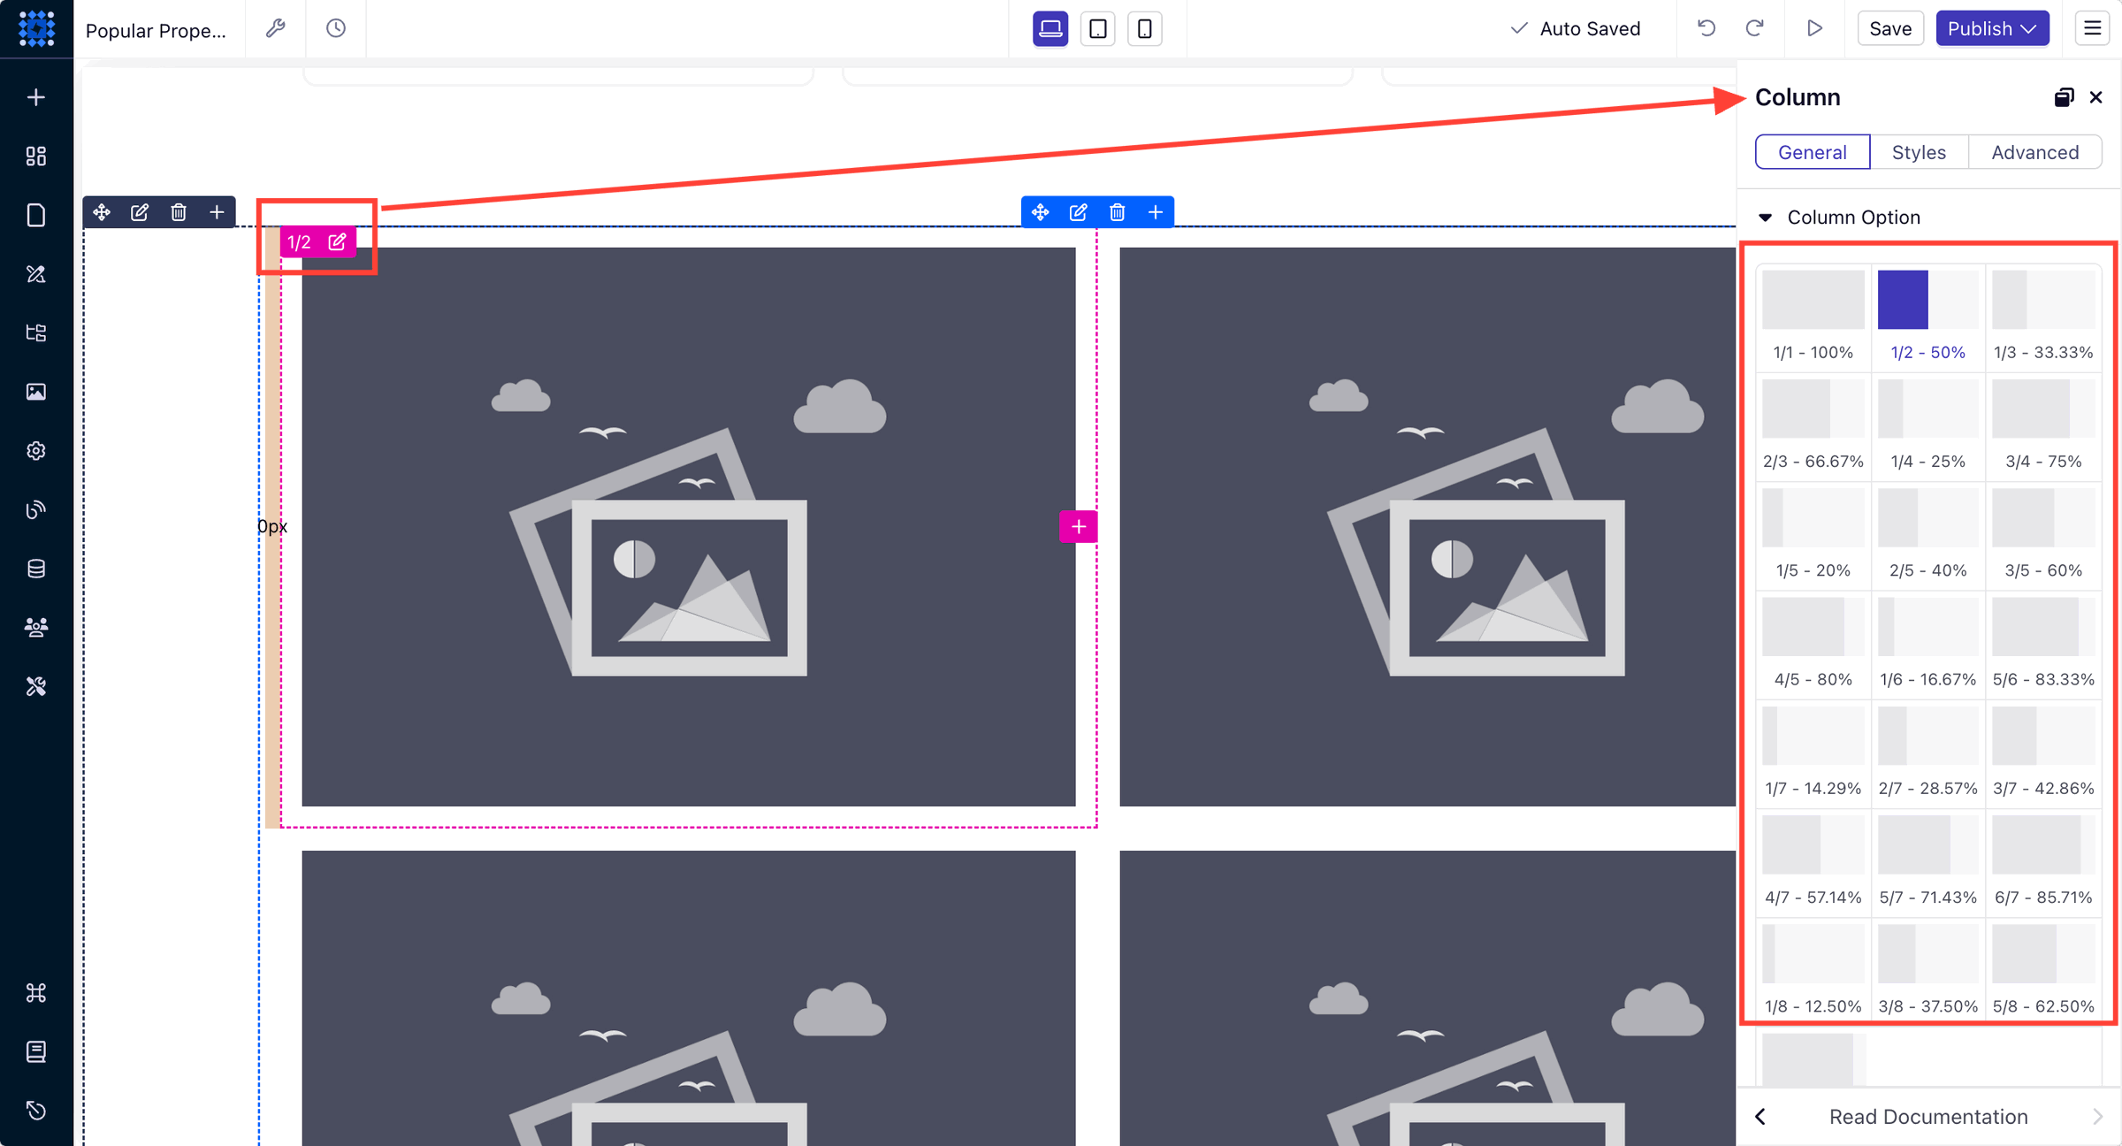Switch to the Advanced tab

(x=2035, y=152)
